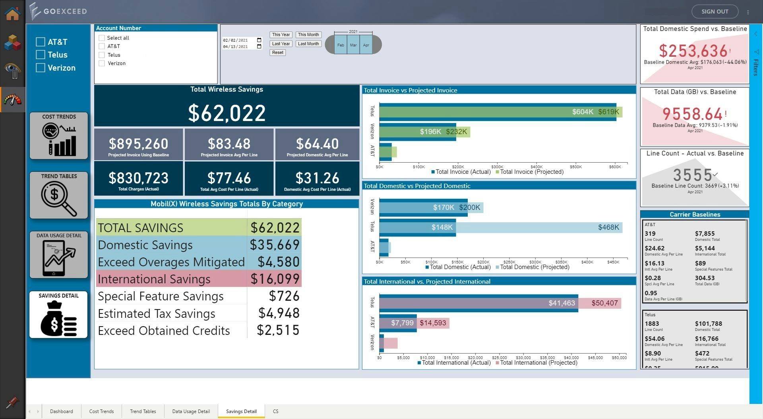Click the TOTAL SAVINGS row label
Viewport: 763px width, 419px height.
pos(140,228)
